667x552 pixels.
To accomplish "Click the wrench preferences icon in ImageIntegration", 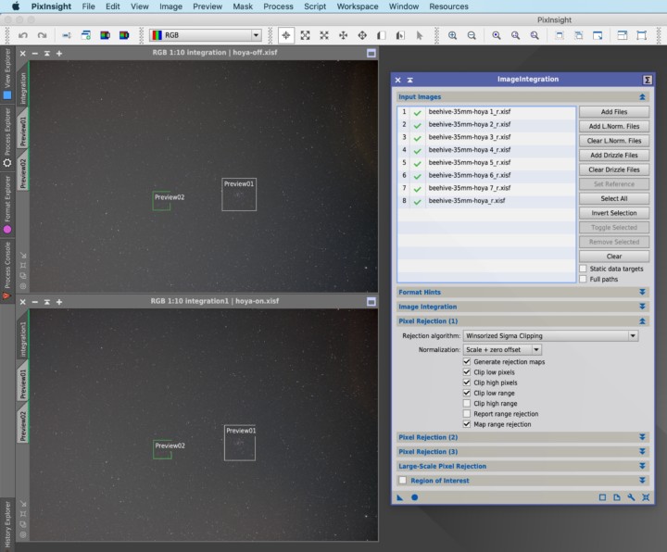I will 631,497.
